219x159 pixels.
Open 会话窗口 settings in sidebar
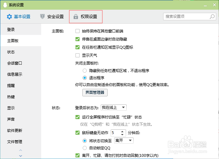21,63
